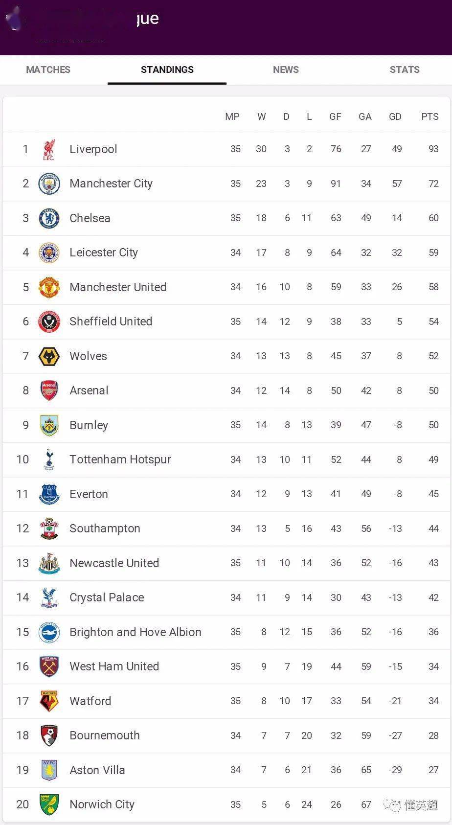Switch to the MATCHES tab
This screenshot has height=825, width=452.
point(48,69)
